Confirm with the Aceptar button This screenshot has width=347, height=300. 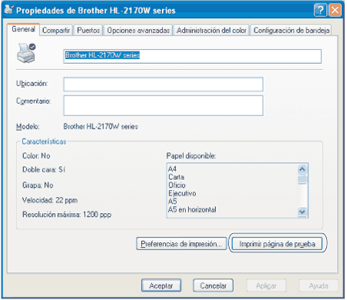[x=161, y=285]
